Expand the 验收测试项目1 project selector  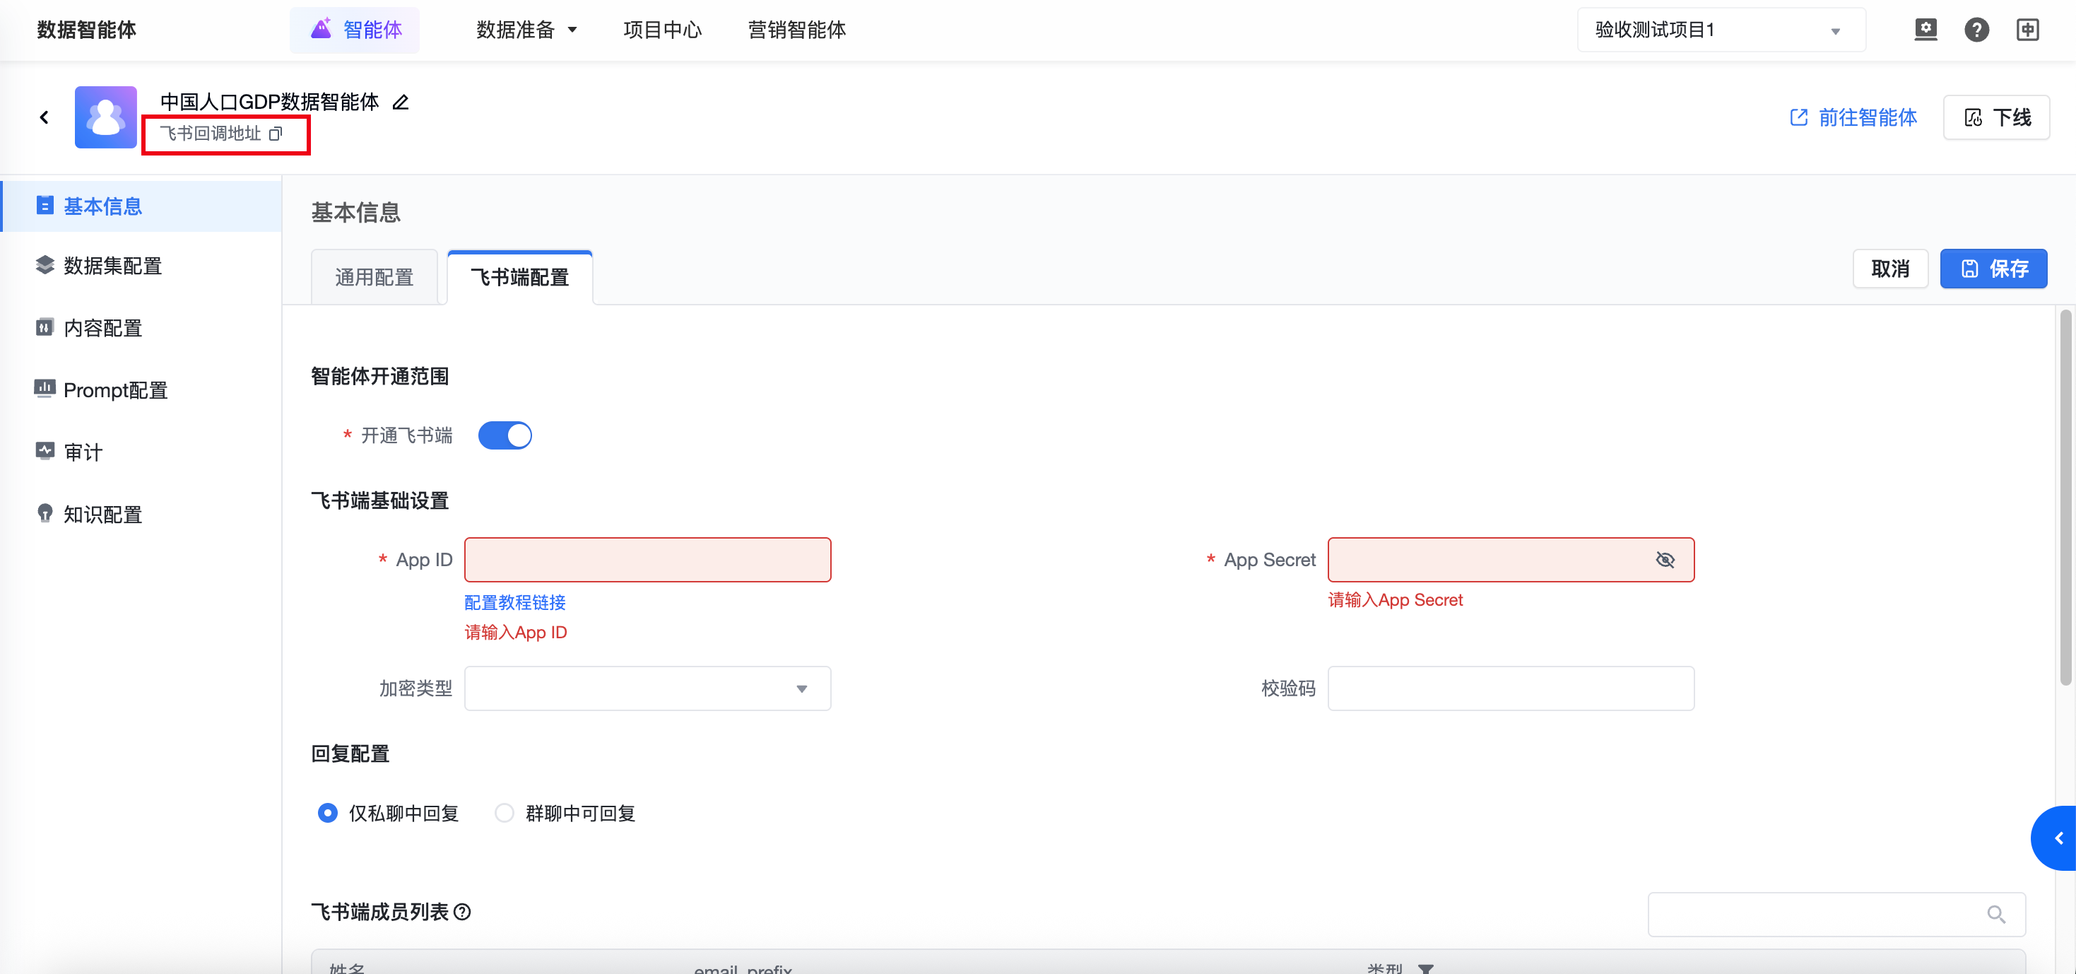click(1721, 30)
